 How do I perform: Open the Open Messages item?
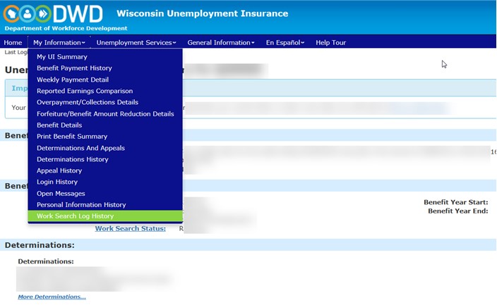point(61,194)
